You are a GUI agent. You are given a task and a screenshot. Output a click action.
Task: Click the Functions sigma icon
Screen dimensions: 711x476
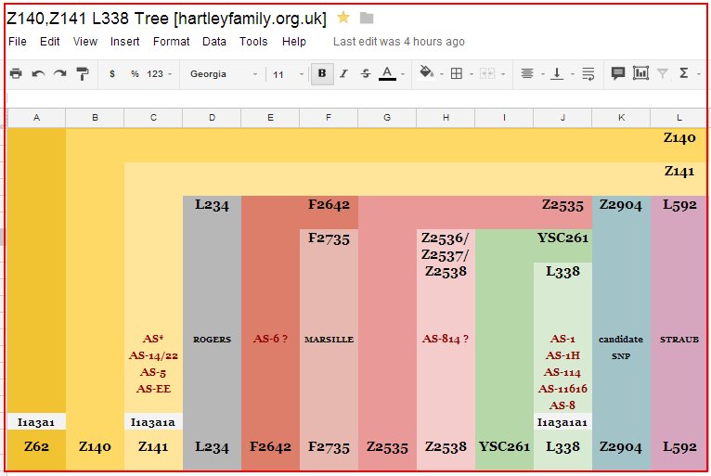pyautogui.click(x=684, y=73)
